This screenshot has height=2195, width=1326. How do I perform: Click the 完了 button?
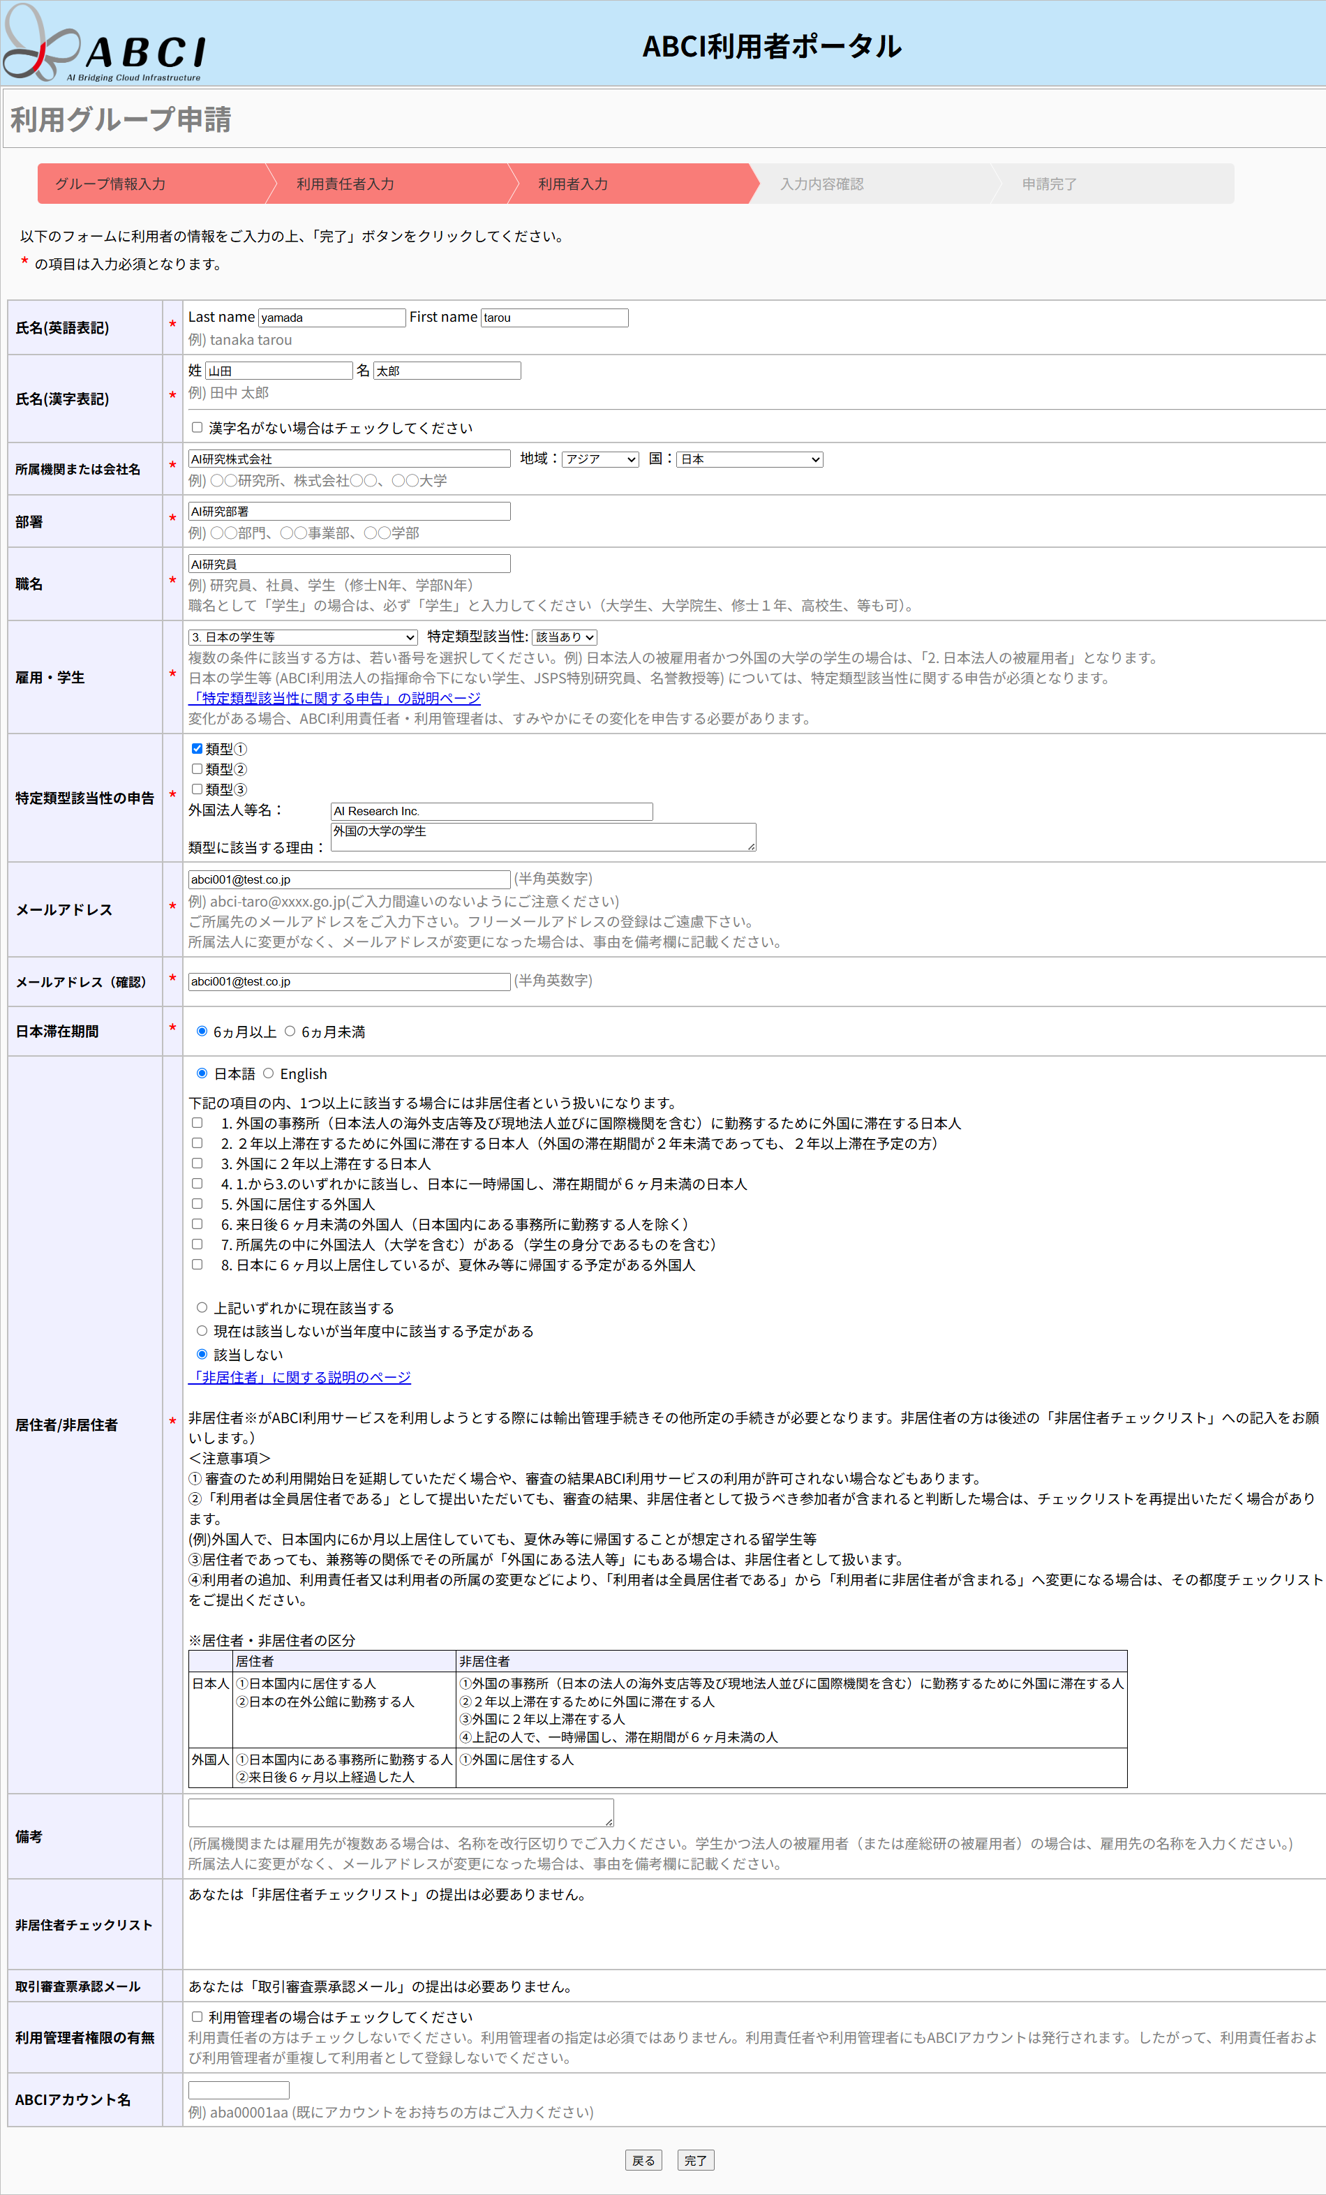point(696,2161)
